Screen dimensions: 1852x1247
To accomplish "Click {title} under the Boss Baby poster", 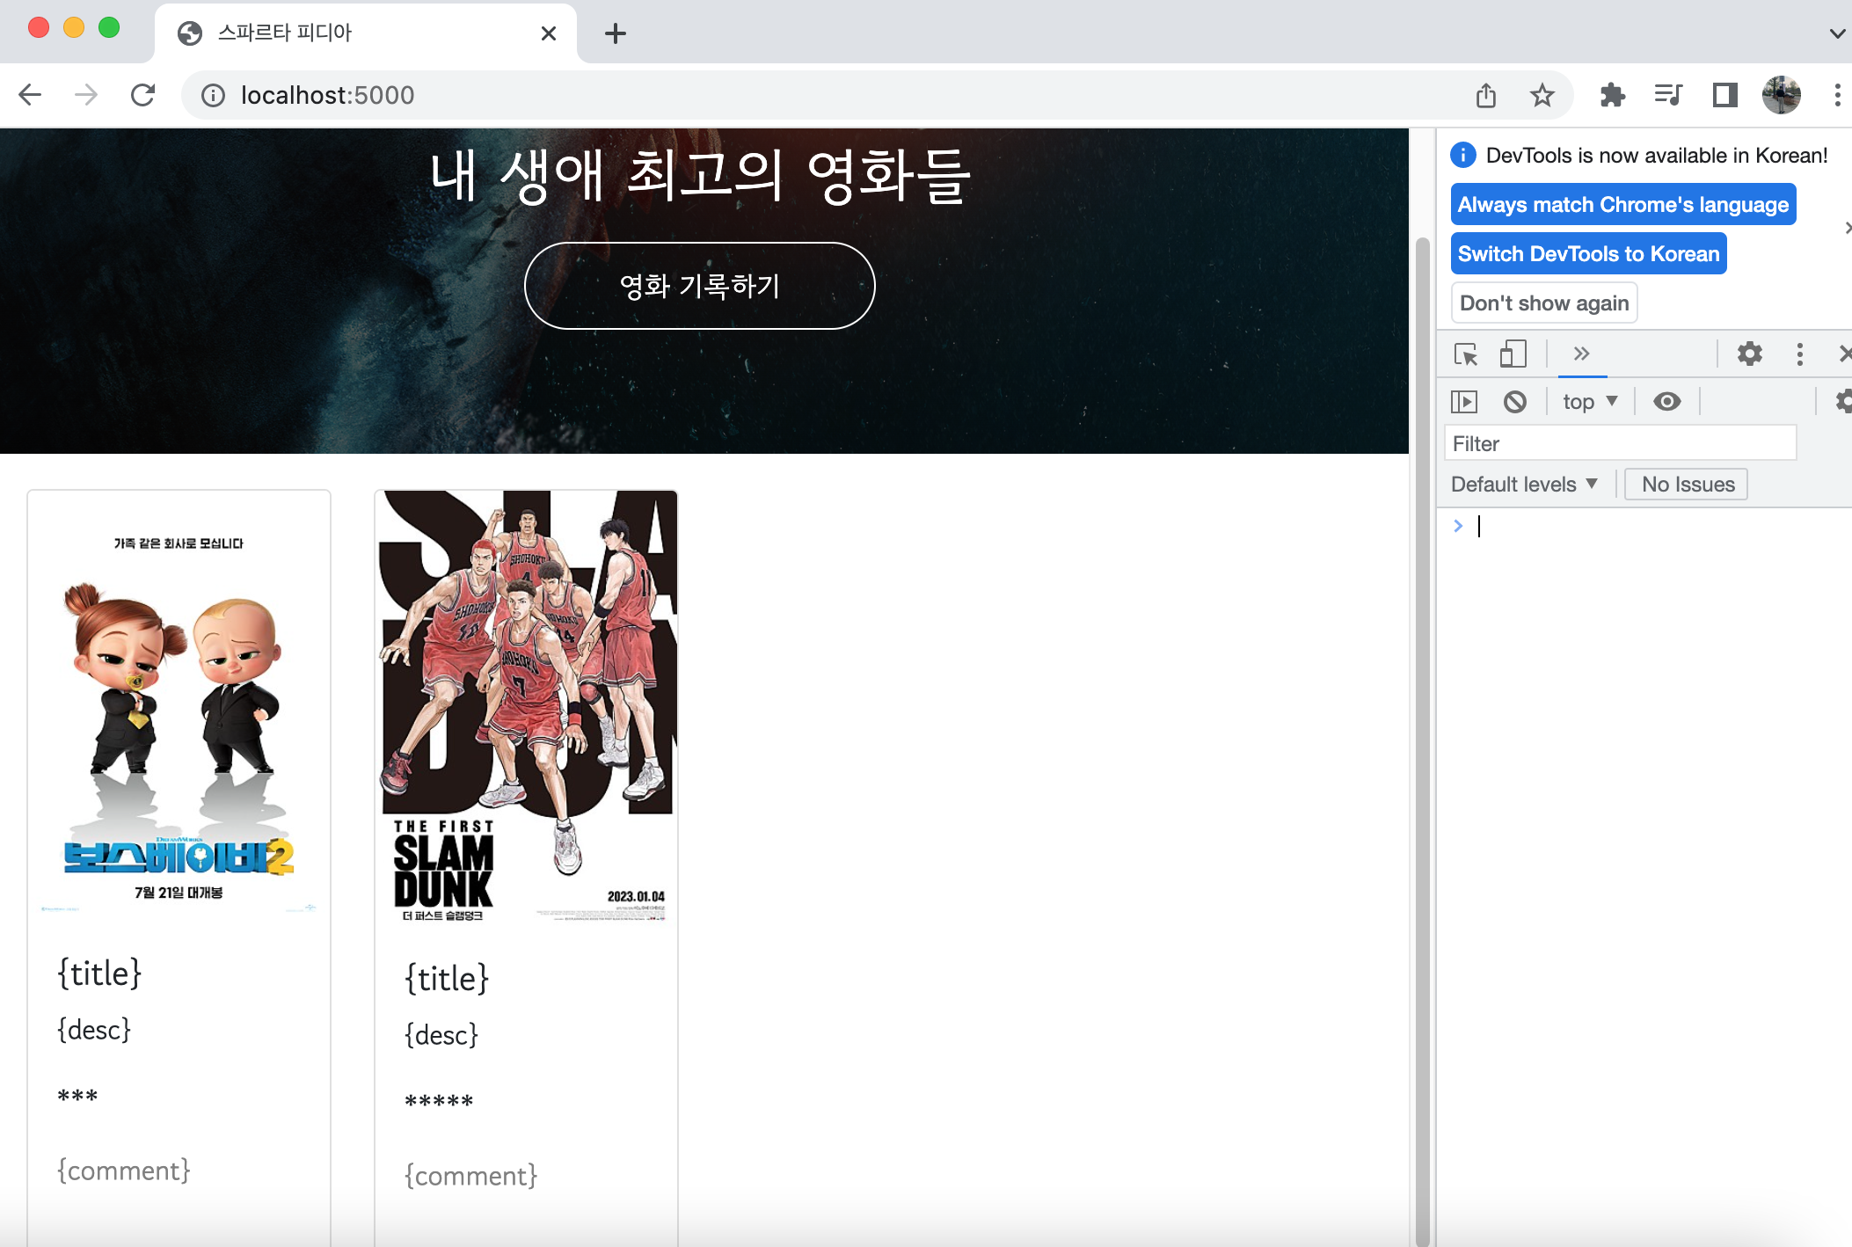I will click(99, 974).
